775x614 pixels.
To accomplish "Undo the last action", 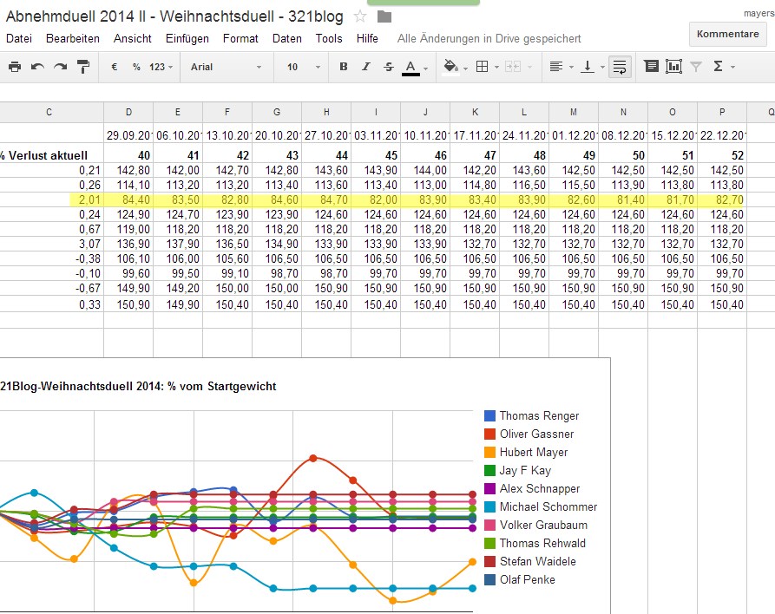I will click(37, 67).
